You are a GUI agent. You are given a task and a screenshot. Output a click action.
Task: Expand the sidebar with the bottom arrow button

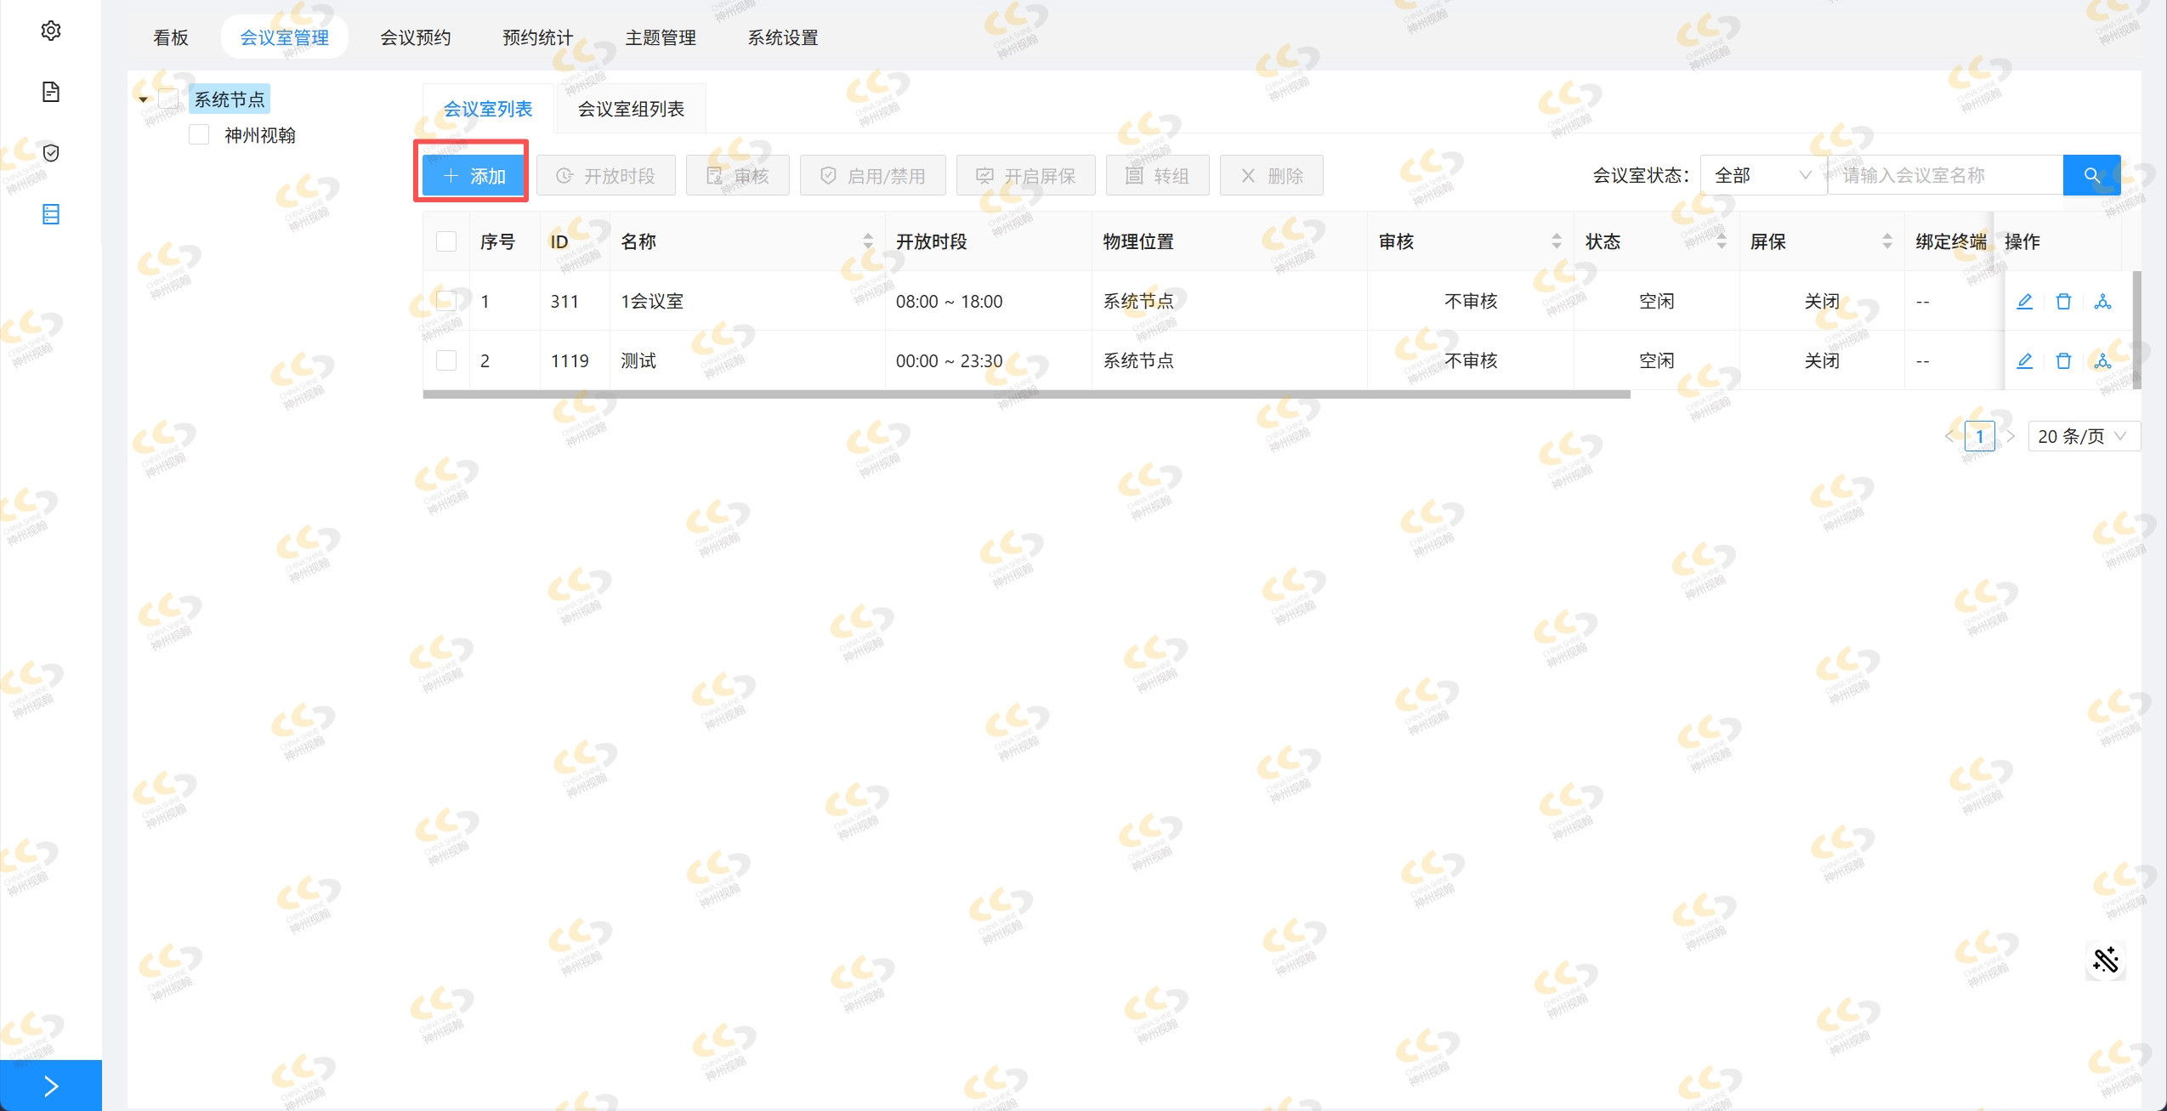(51, 1085)
